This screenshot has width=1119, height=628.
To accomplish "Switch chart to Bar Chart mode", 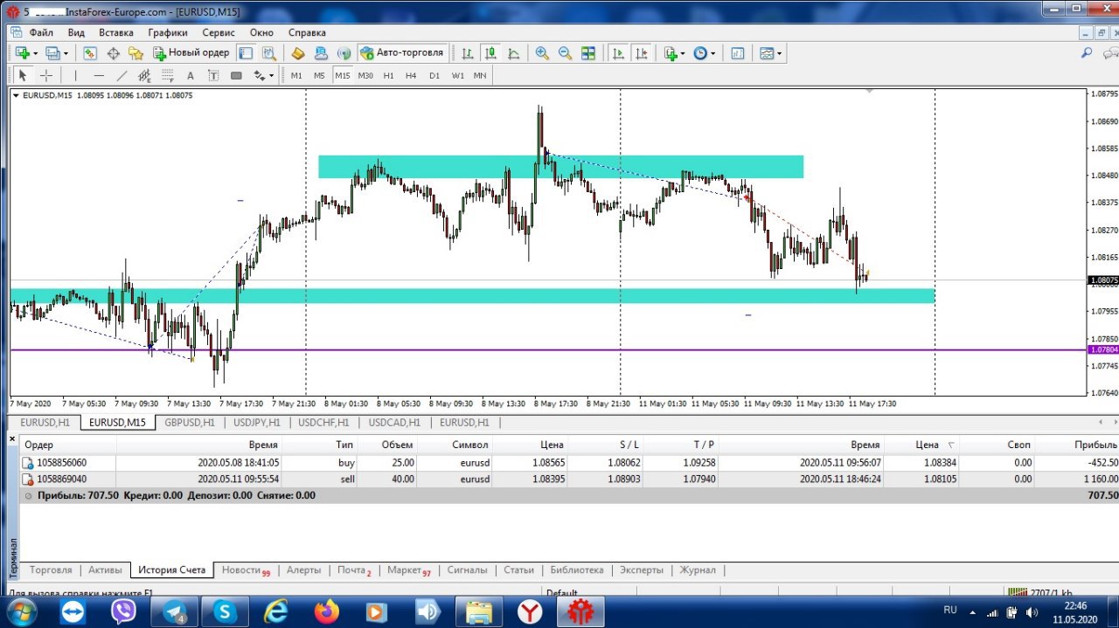I will pyautogui.click(x=468, y=53).
